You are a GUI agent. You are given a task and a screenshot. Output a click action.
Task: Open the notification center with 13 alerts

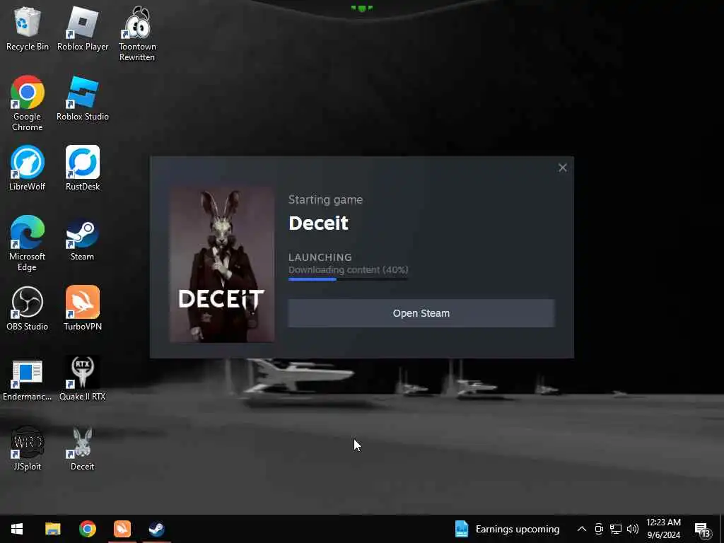click(703, 530)
